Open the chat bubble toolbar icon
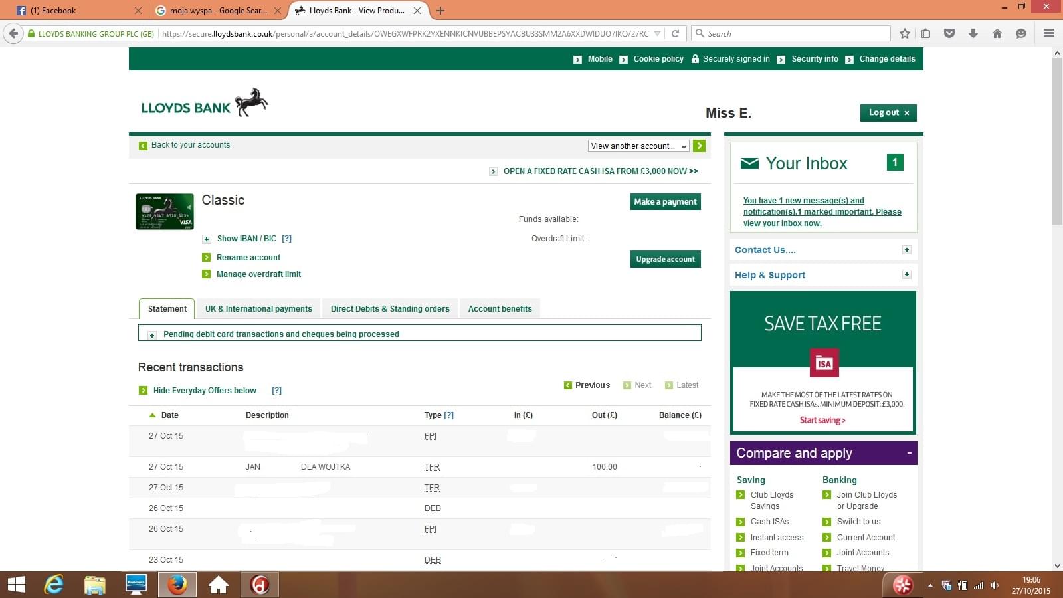1063x598 pixels. [x=1021, y=33]
